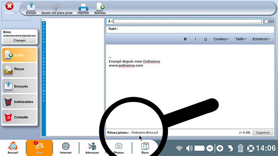Zoom in with the plus icon
278x156 pixels.
220,148
